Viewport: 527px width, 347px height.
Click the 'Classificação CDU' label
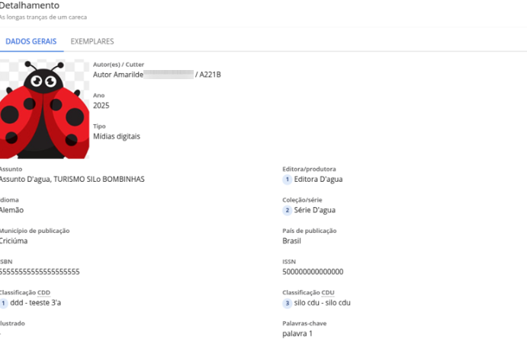[x=309, y=293]
